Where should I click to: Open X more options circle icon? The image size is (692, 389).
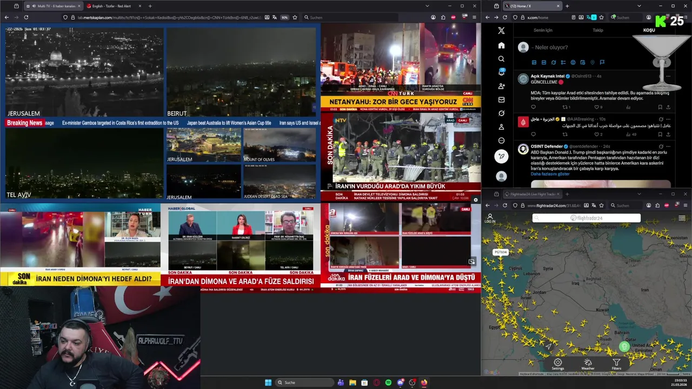[501, 140]
